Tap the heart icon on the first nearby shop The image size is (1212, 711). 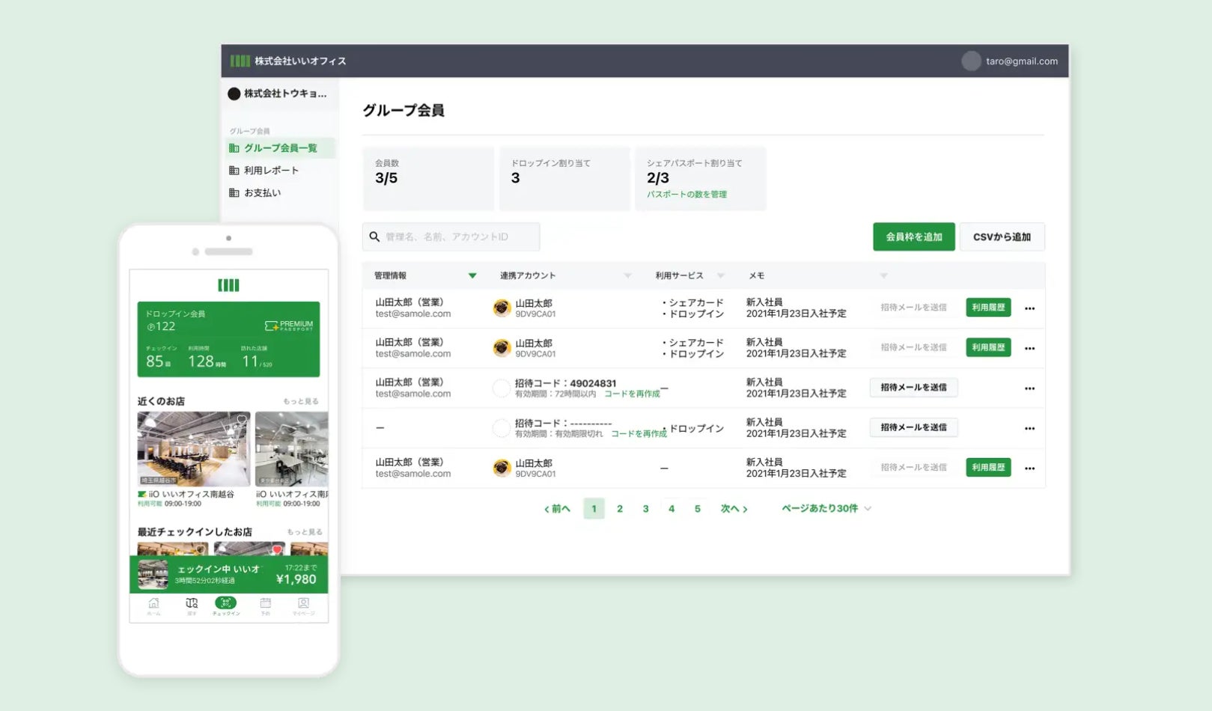241,419
